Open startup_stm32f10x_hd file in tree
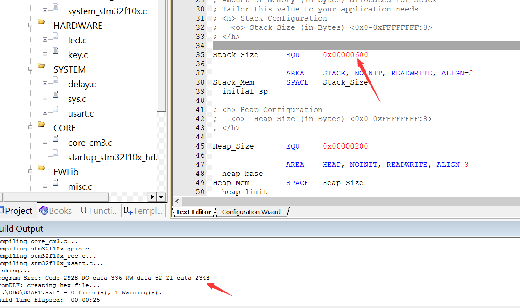The height and width of the screenshot is (308, 520). coord(112,158)
